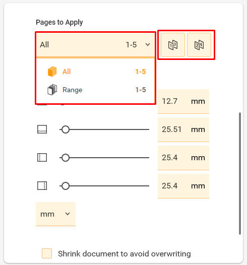
Task: Choose All option in dropdown list
Action: (x=95, y=72)
